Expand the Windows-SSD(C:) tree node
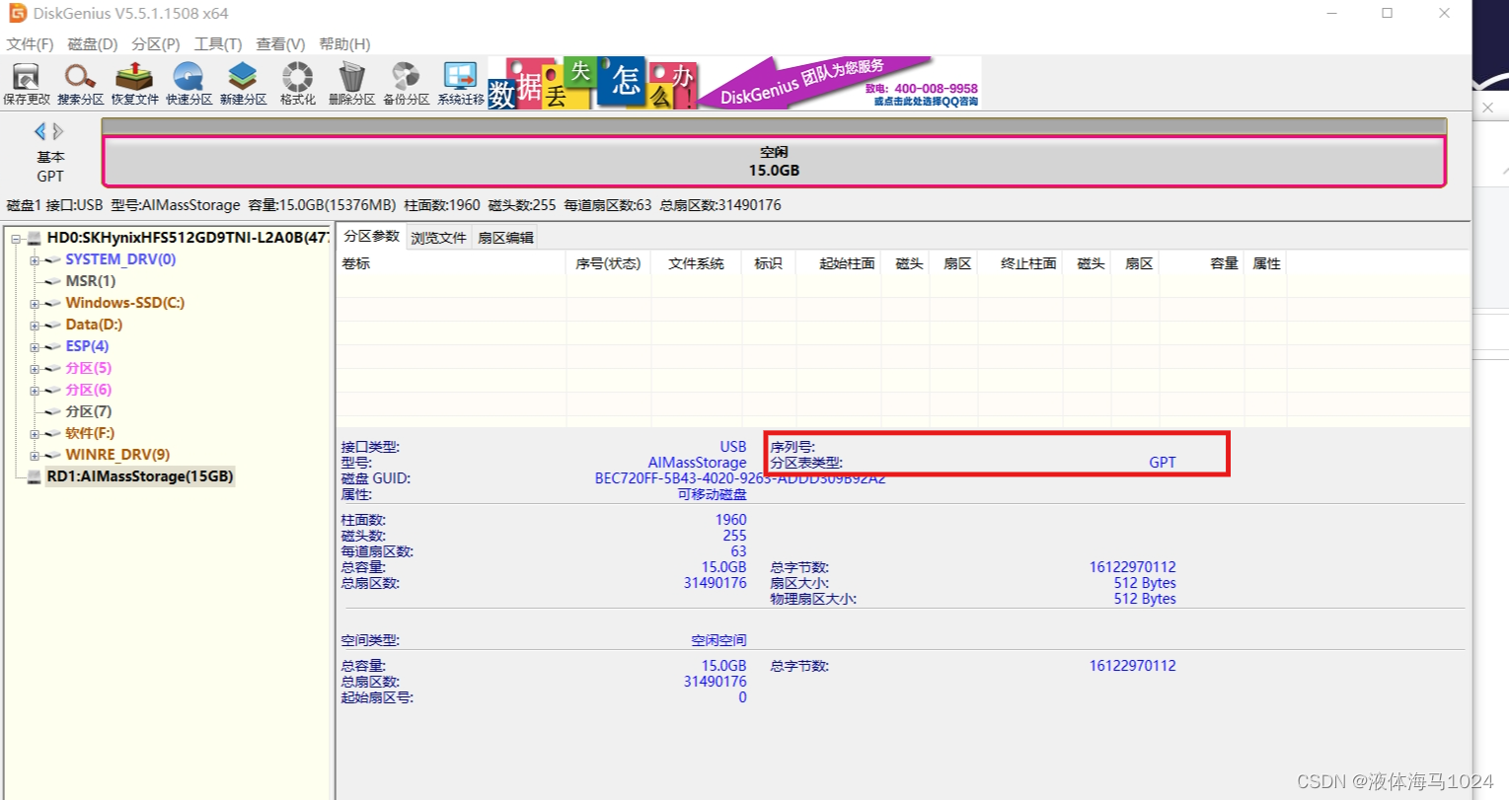This screenshot has height=800, width=1509. [x=35, y=304]
